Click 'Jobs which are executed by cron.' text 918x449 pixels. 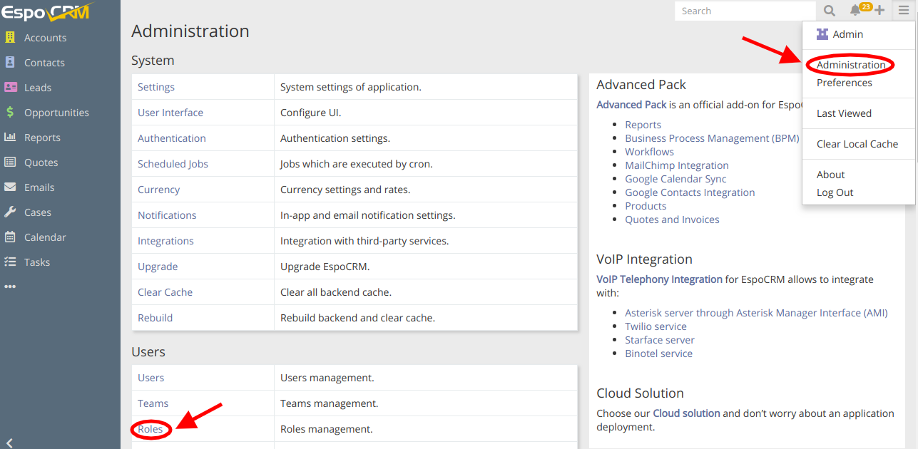tap(357, 164)
